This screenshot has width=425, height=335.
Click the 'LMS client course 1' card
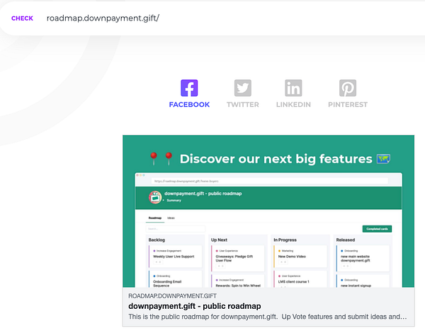point(300,279)
